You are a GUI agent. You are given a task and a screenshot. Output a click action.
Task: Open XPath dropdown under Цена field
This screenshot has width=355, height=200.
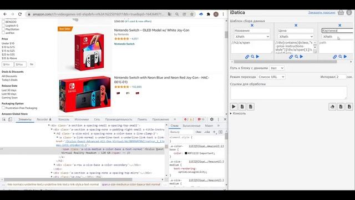[x=296, y=37]
